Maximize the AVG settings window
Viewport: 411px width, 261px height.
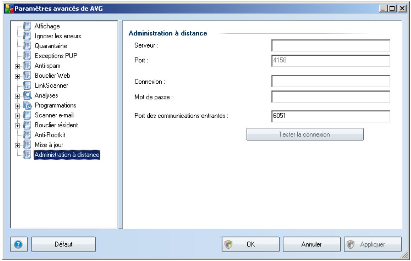392,9
